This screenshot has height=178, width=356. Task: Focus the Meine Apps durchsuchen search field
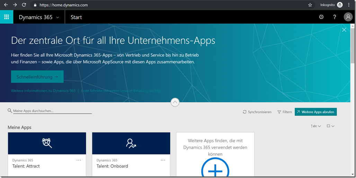[52, 111]
